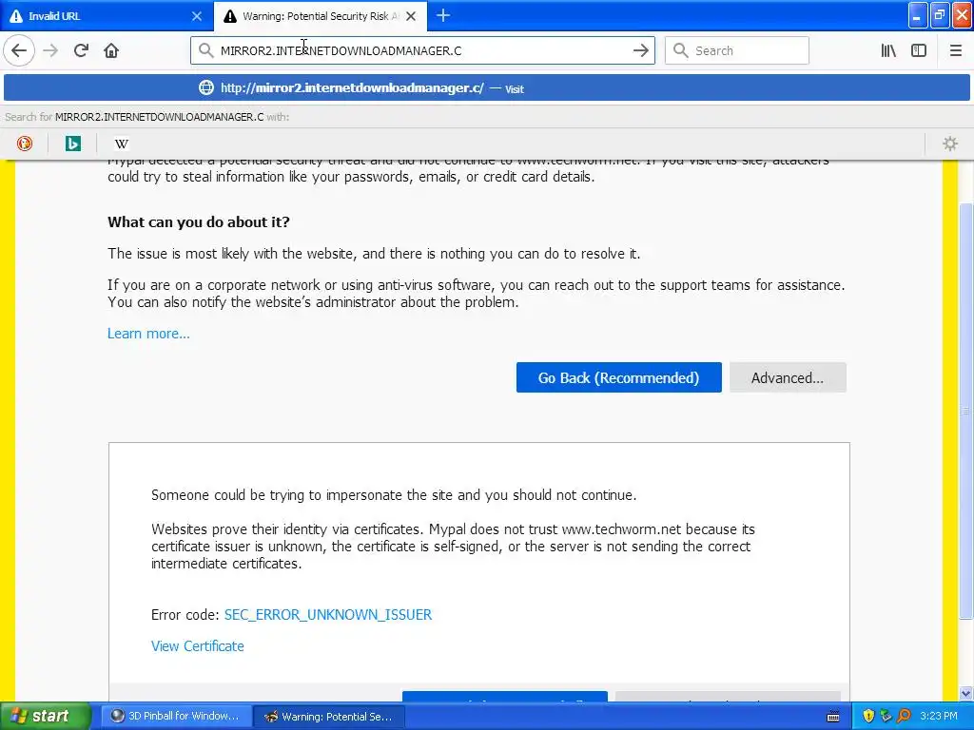Open search settings gear icon
This screenshot has width=974, height=730.
tap(950, 144)
